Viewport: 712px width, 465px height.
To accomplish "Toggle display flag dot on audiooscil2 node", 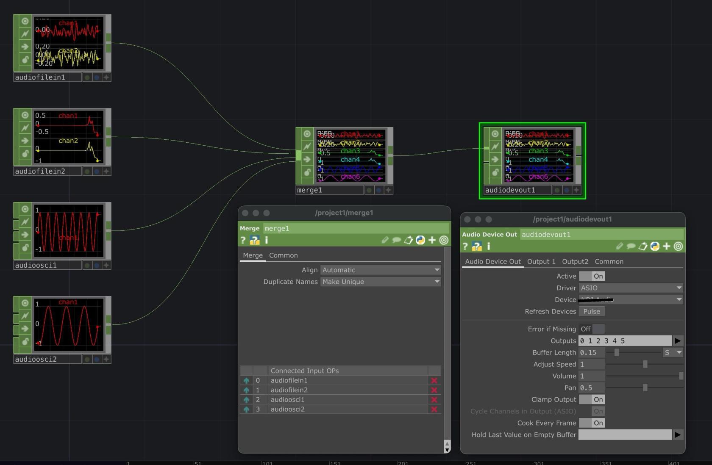I will coord(87,359).
